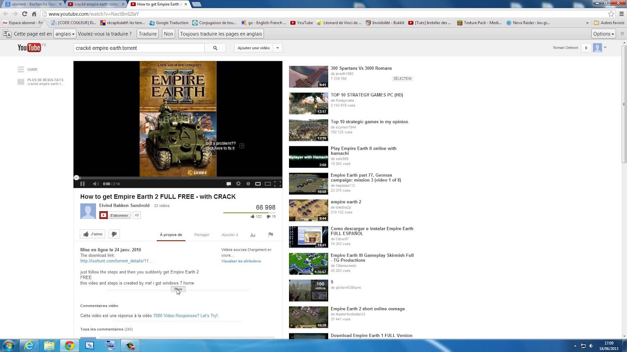Open the Chrome menu
Viewport: 627px width, 352px height.
(622, 14)
